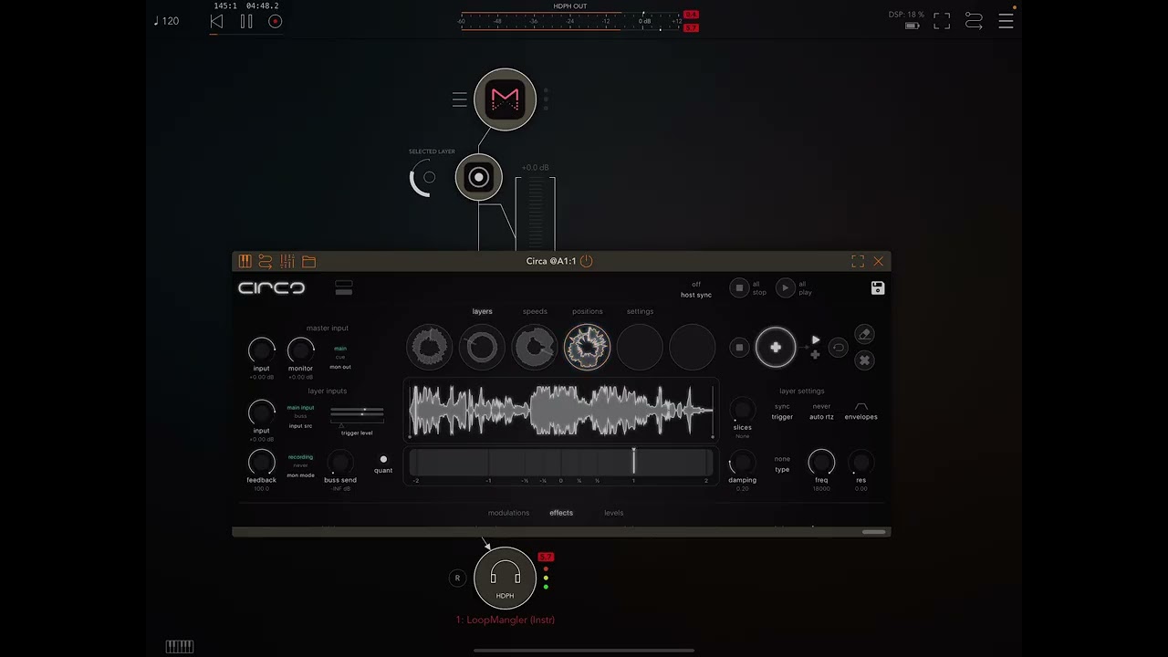The height and width of the screenshot is (657, 1168).
Task: Switch to the layers tab
Action: (x=482, y=311)
